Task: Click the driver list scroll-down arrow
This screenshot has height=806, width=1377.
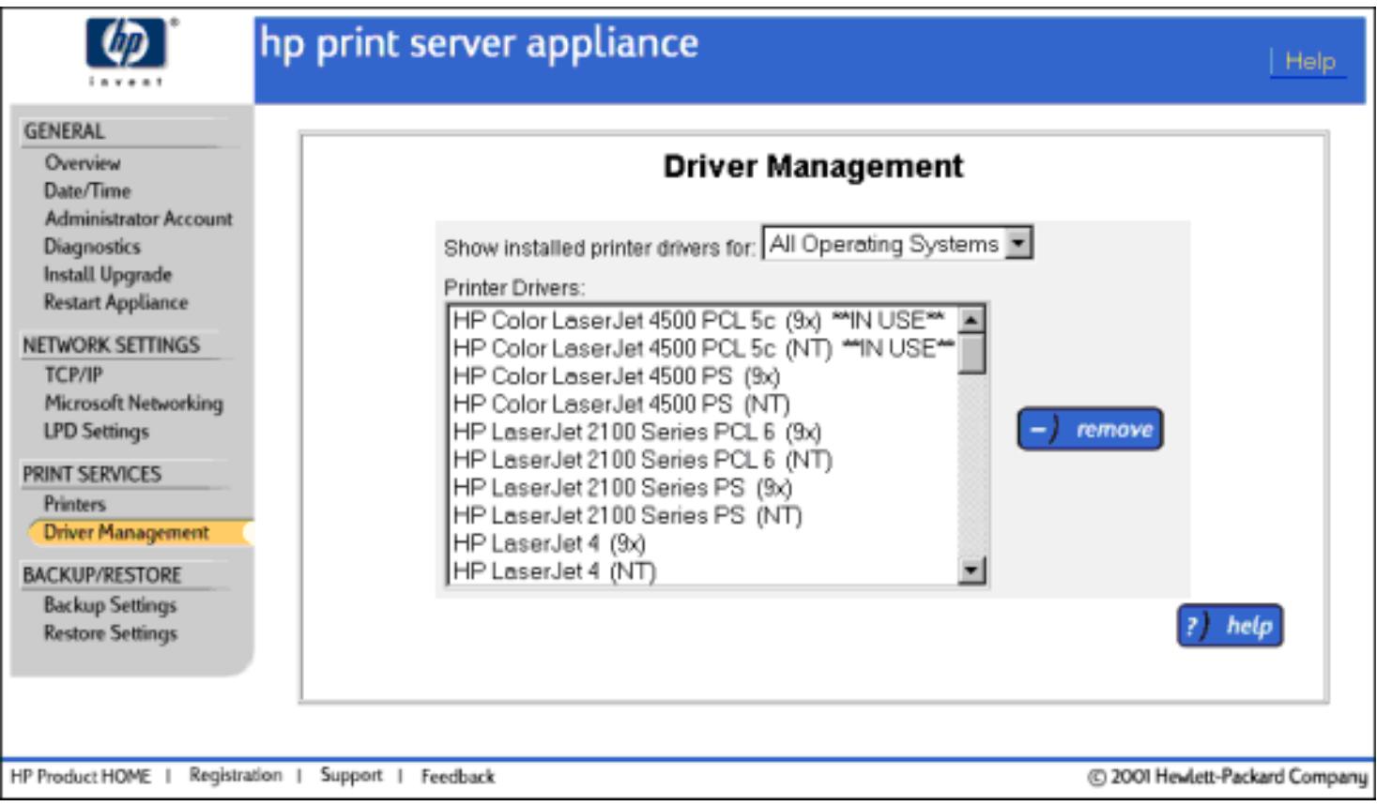Action: click(972, 570)
